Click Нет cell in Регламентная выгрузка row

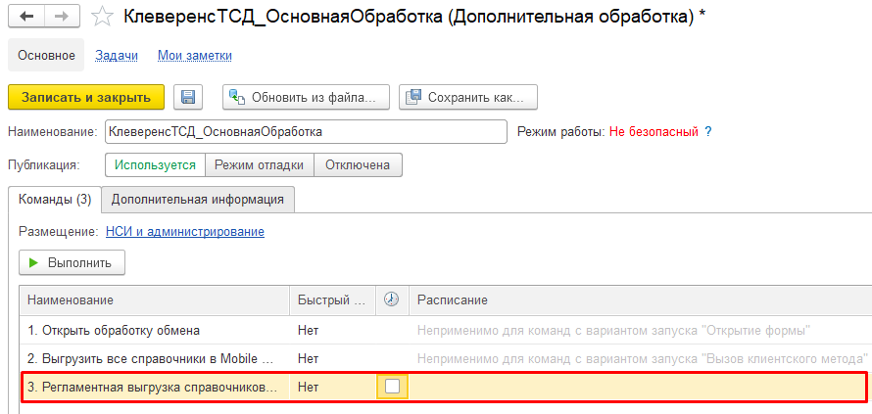click(332, 387)
